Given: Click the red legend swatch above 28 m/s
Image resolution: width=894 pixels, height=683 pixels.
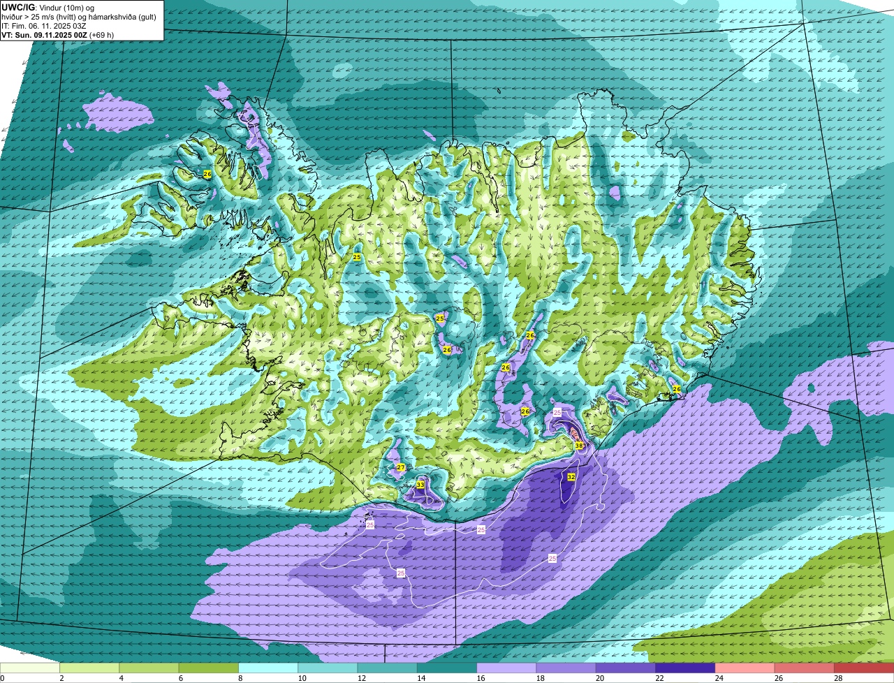Looking at the screenshot, I should click(x=864, y=668).
